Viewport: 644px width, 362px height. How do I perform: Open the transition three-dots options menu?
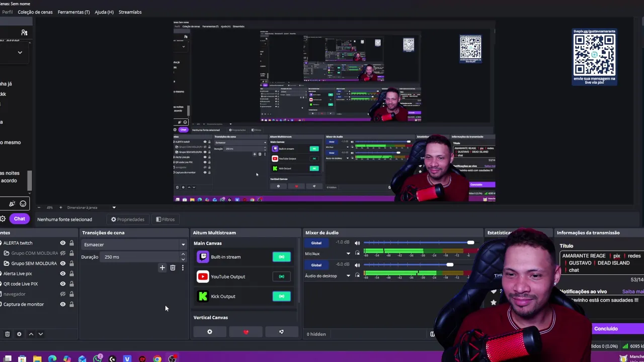point(183,268)
